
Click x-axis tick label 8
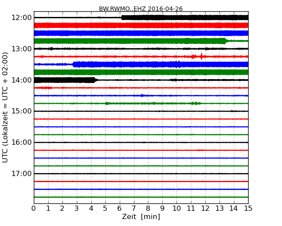(148, 209)
